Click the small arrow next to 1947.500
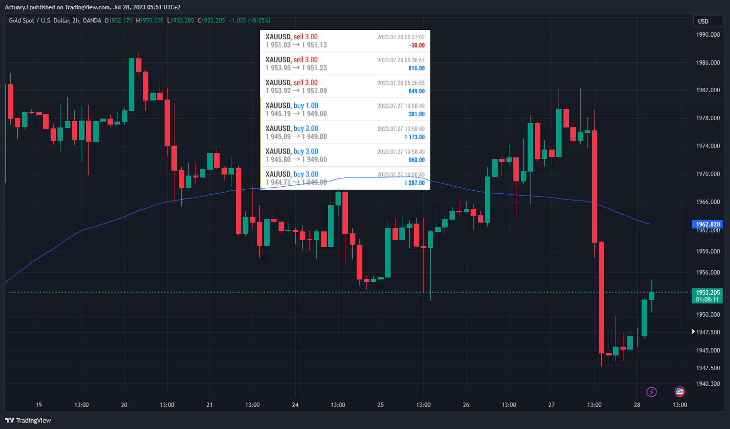Viewport: 730px width, 429px height. pyautogui.click(x=693, y=332)
